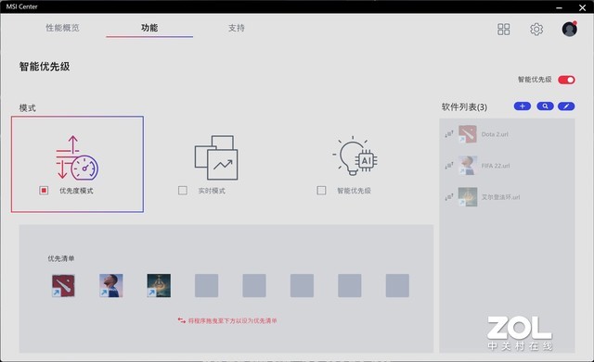Select the priority mode speedometer icon
The width and height of the screenshot is (594, 362).
77,157
